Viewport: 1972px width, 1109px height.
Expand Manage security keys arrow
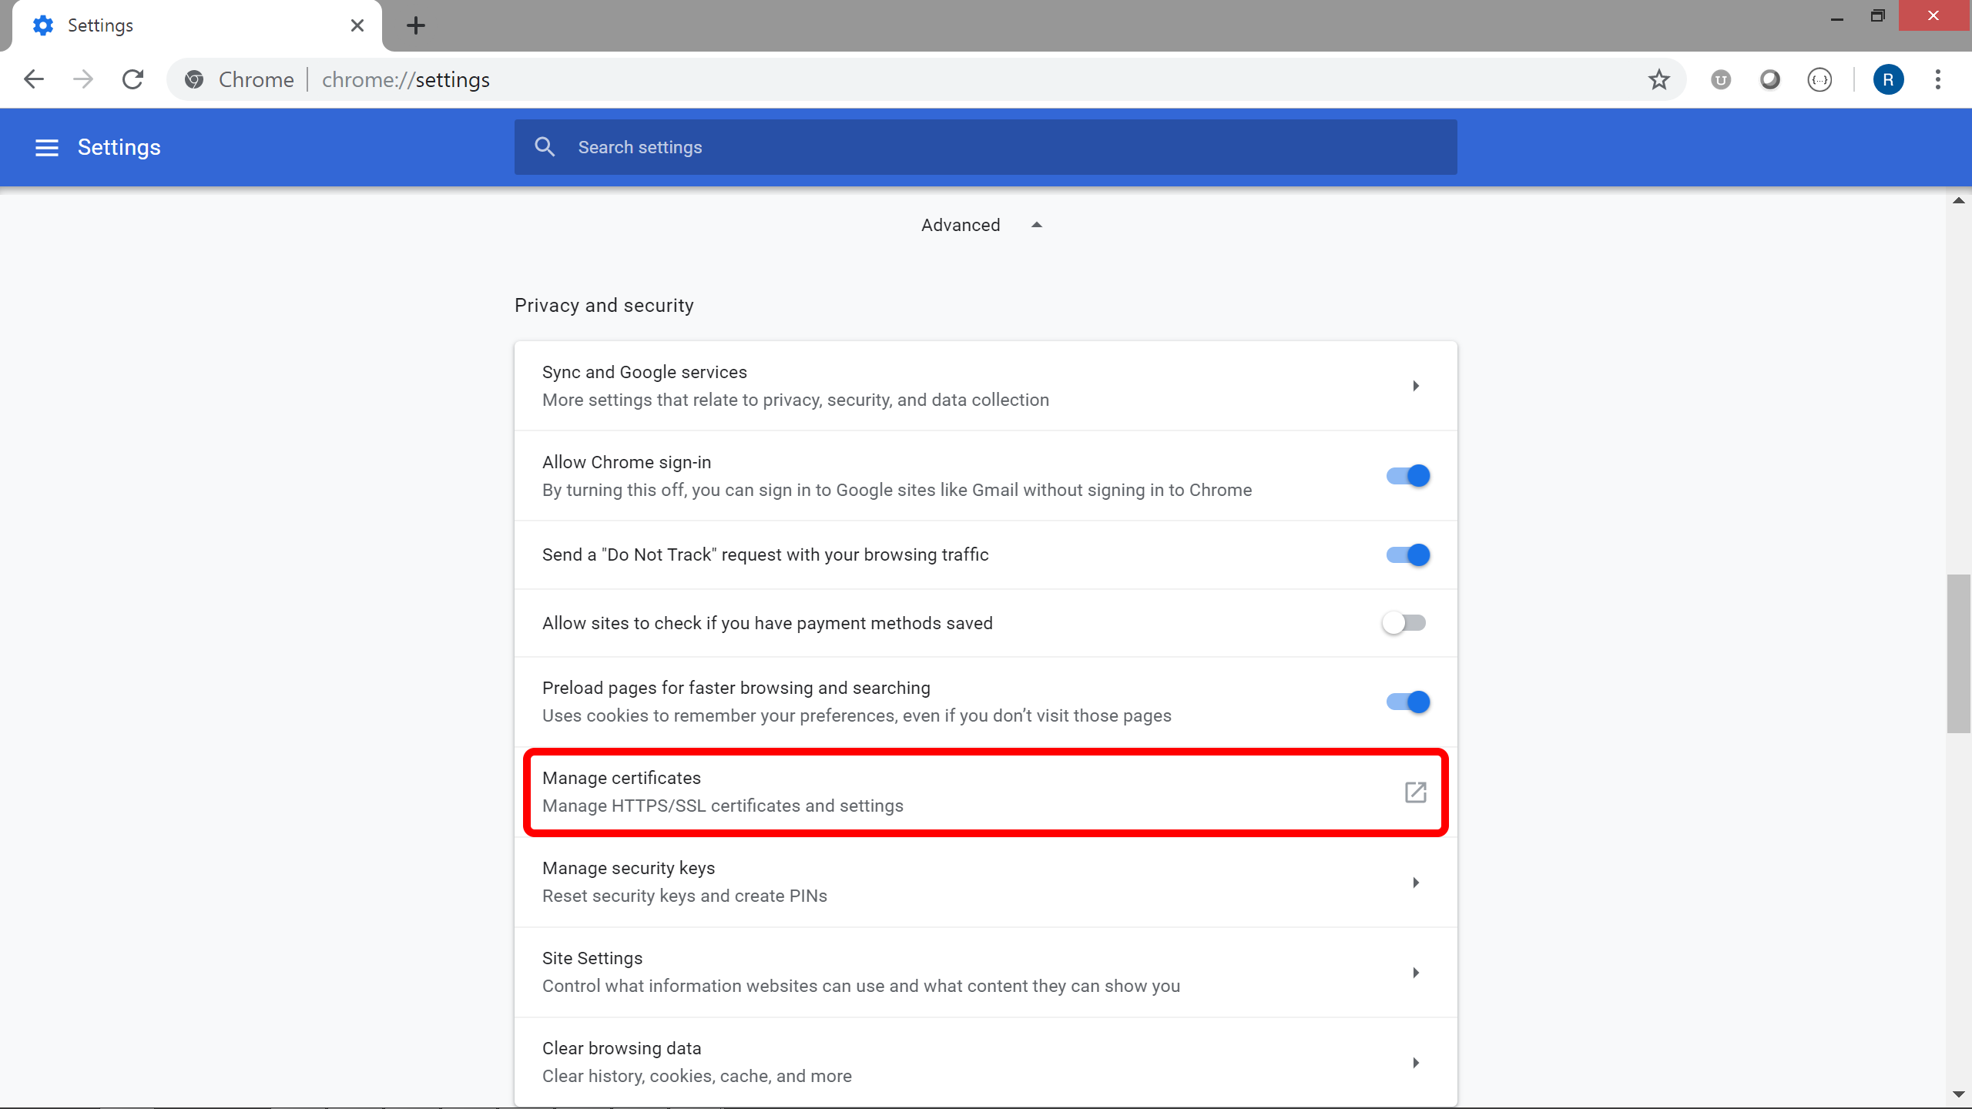(x=1416, y=883)
